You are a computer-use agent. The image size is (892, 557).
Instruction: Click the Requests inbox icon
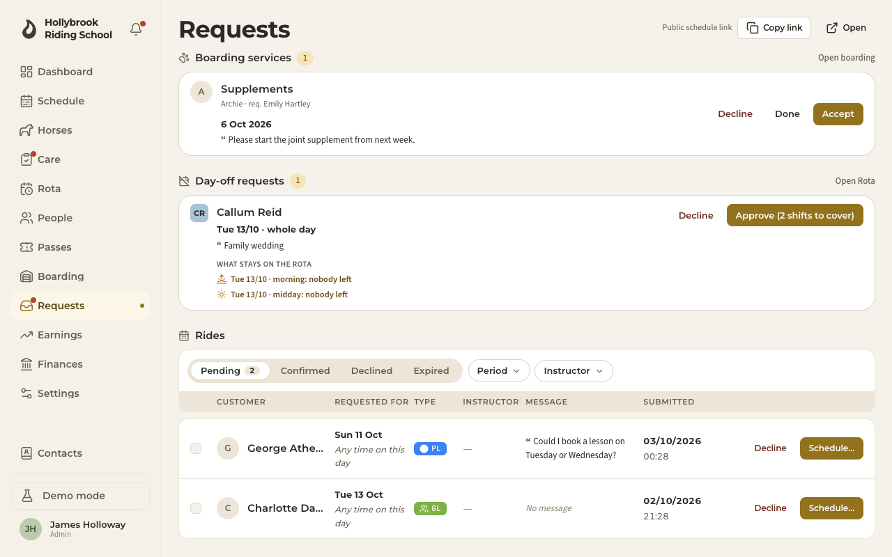pyautogui.click(x=26, y=306)
